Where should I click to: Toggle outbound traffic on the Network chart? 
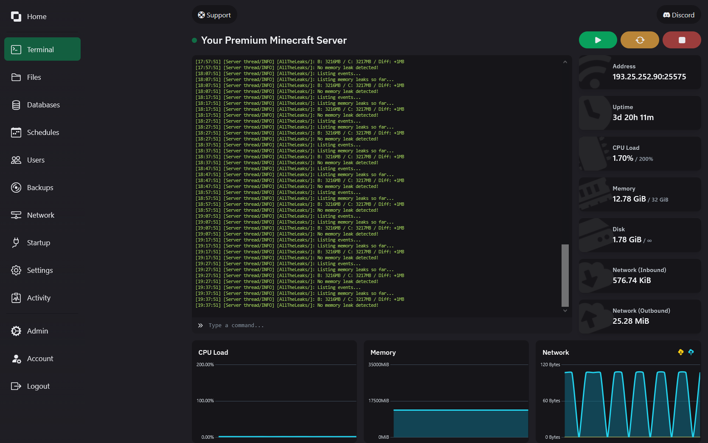coord(692,352)
